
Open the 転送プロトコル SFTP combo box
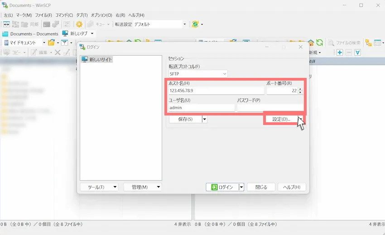pos(198,74)
